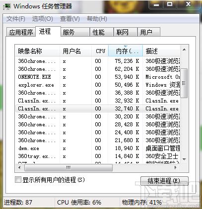The height and width of the screenshot is (209, 202).
Task: Sort by 映像名称 column header
Action: 37,51
